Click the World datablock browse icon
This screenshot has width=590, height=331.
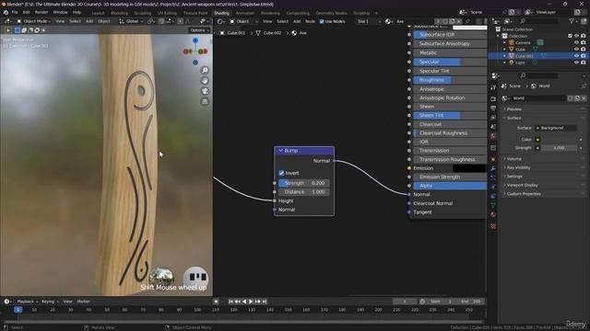point(506,98)
